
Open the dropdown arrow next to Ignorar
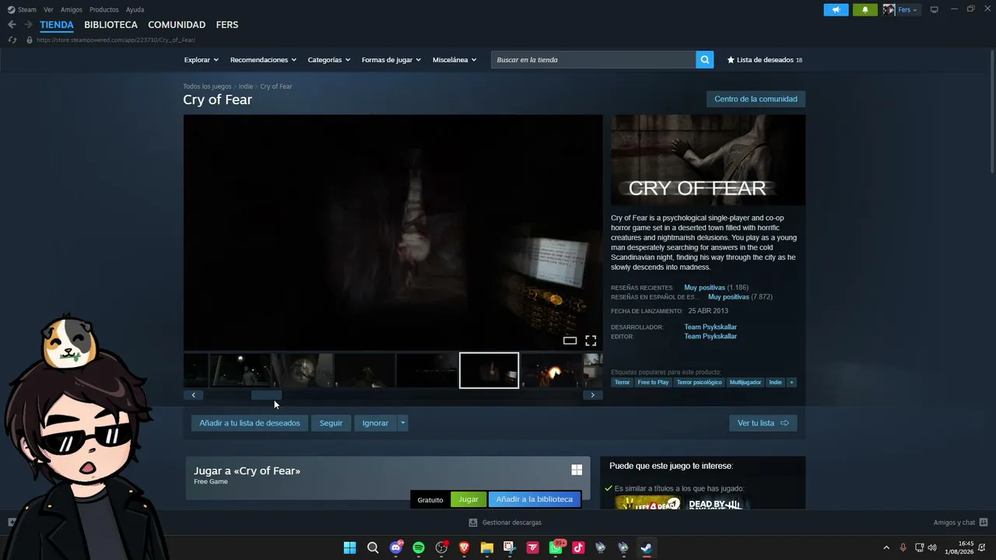tap(402, 423)
